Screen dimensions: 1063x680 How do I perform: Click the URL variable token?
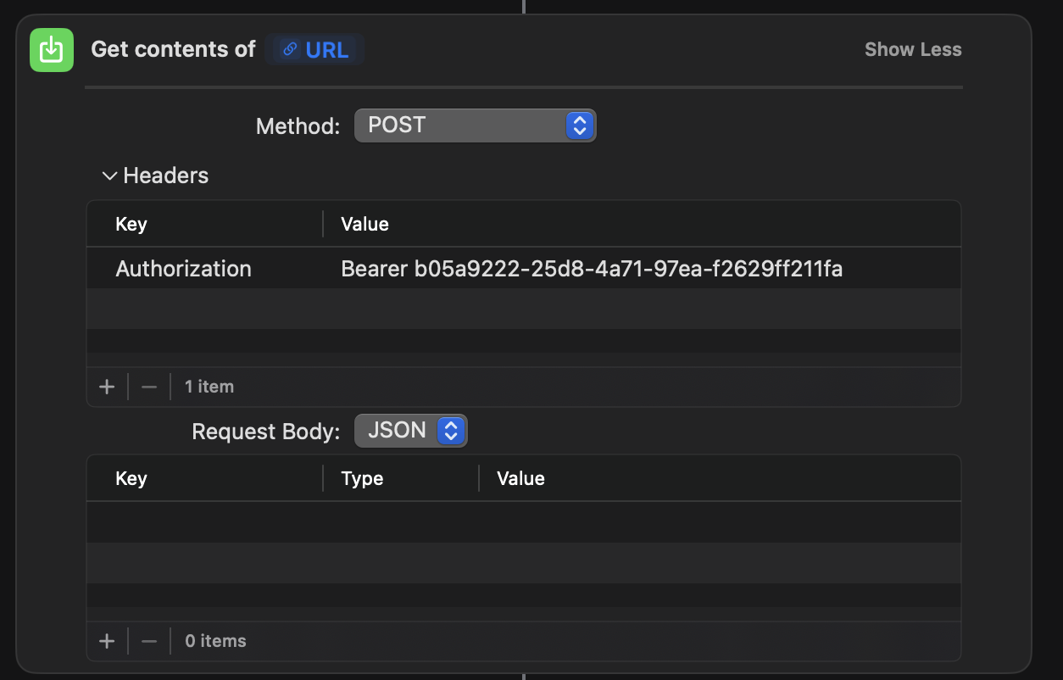point(315,50)
